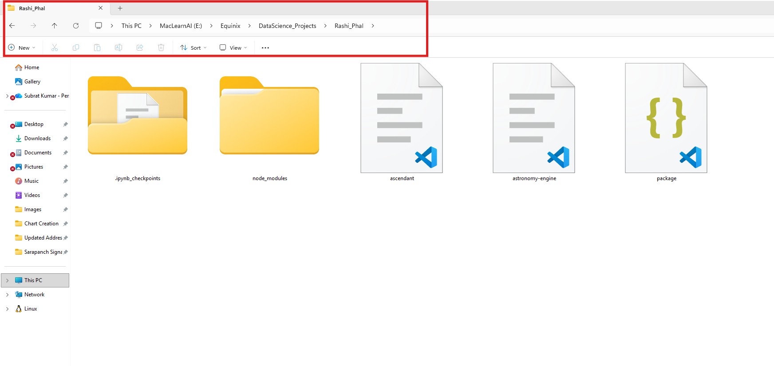Click the Share icon in toolbar
The image size is (774, 366).
[x=140, y=47]
